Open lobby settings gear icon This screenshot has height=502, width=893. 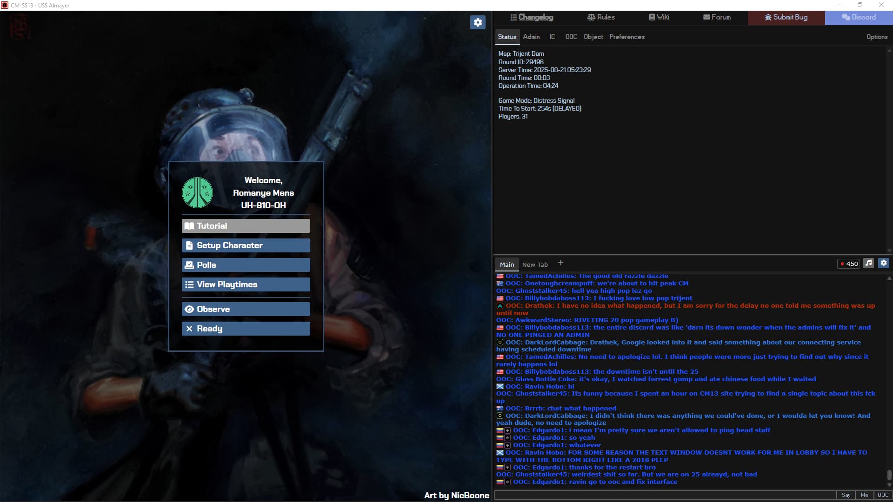point(478,22)
